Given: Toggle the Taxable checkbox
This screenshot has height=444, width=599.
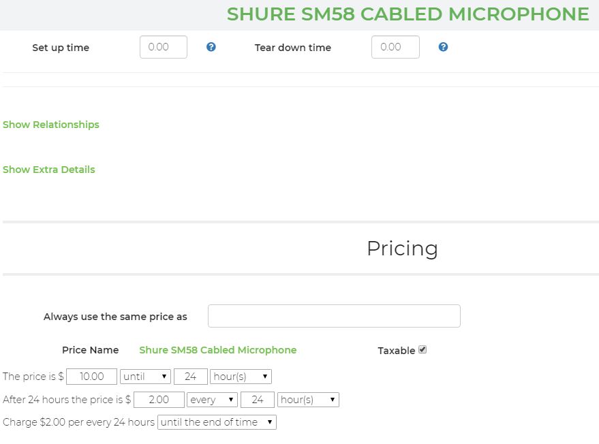Looking at the screenshot, I should pyautogui.click(x=423, y=350).
